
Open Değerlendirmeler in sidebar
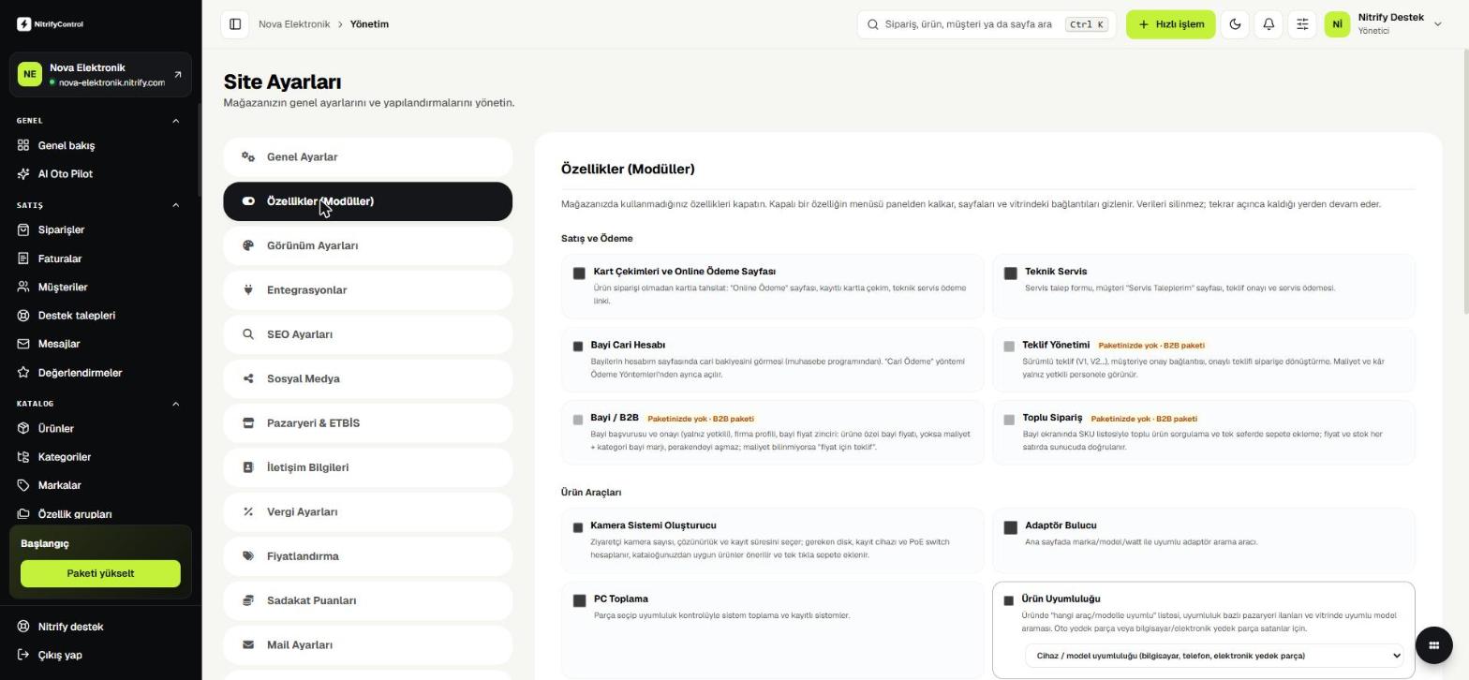tap(100, 373)
